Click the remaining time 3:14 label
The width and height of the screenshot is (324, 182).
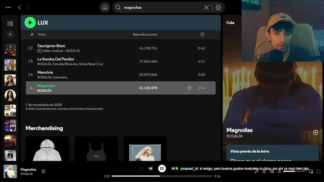coord(217,176)
